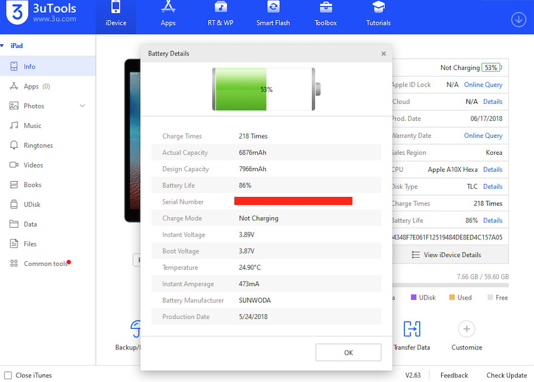Click the V2.63 version label
This screenshot has width=534, height=382.
coord(412,375)
